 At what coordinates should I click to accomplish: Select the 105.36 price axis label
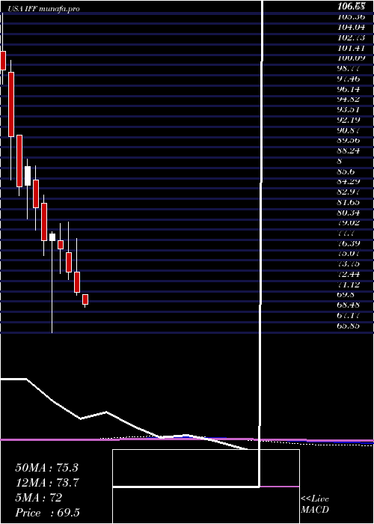(351, 16)
